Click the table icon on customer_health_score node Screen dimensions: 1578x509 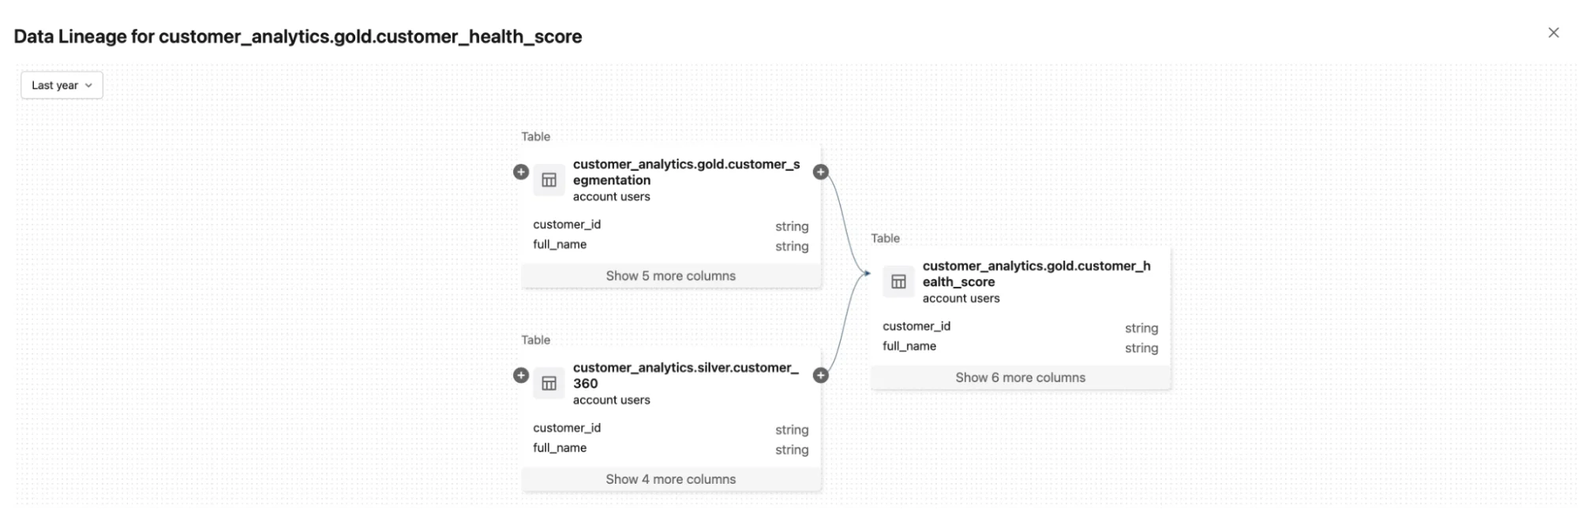pyautogui.click(x=898, y=281)
